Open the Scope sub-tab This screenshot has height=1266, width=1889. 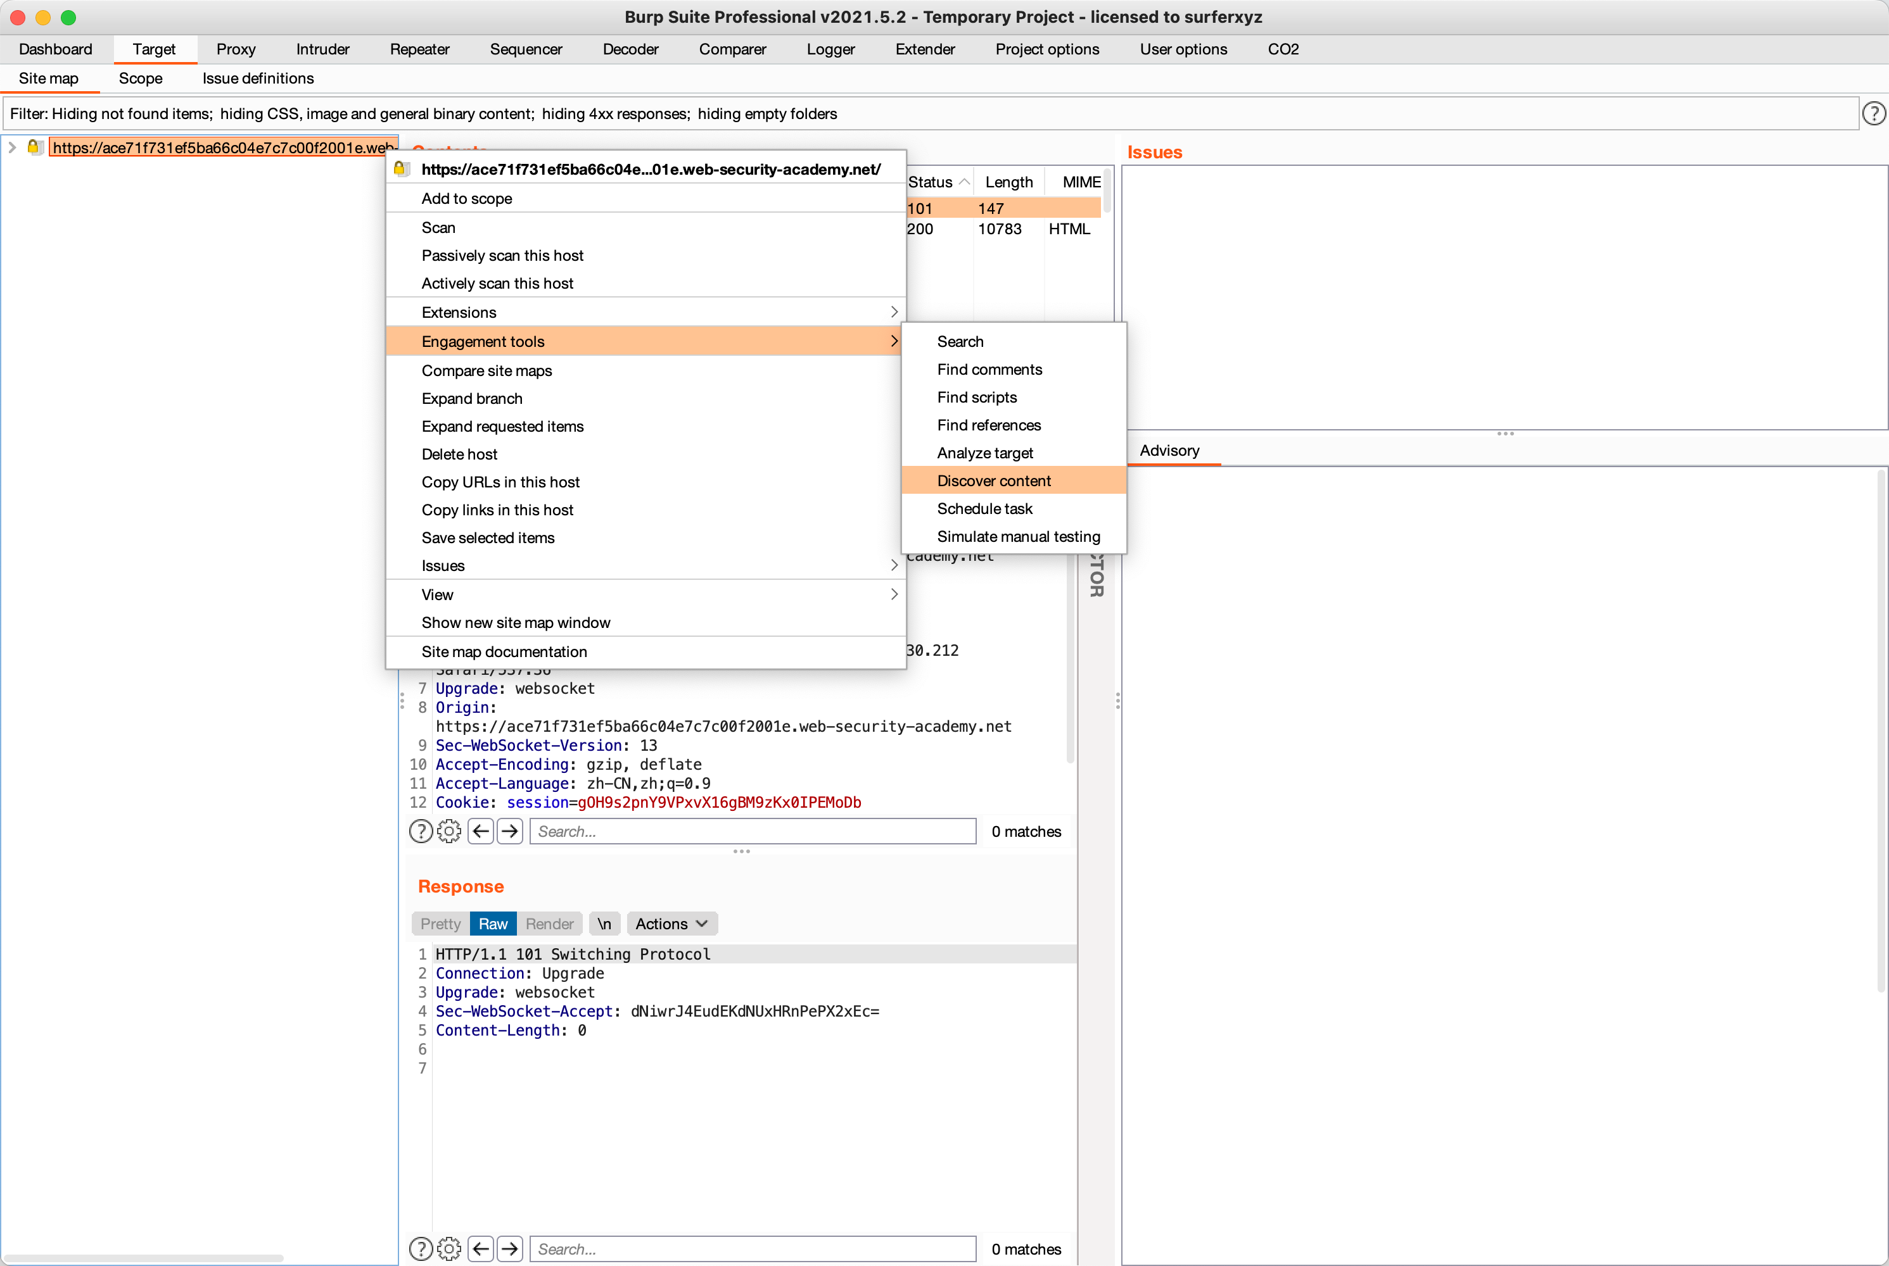(x=141, y=78)
